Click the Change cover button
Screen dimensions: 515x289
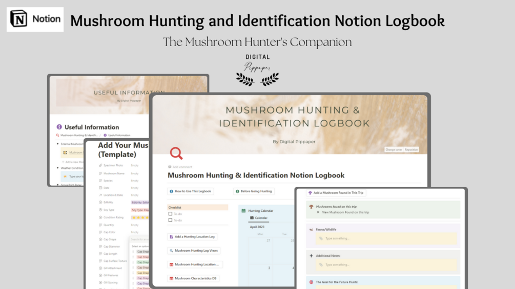[394, 150]
